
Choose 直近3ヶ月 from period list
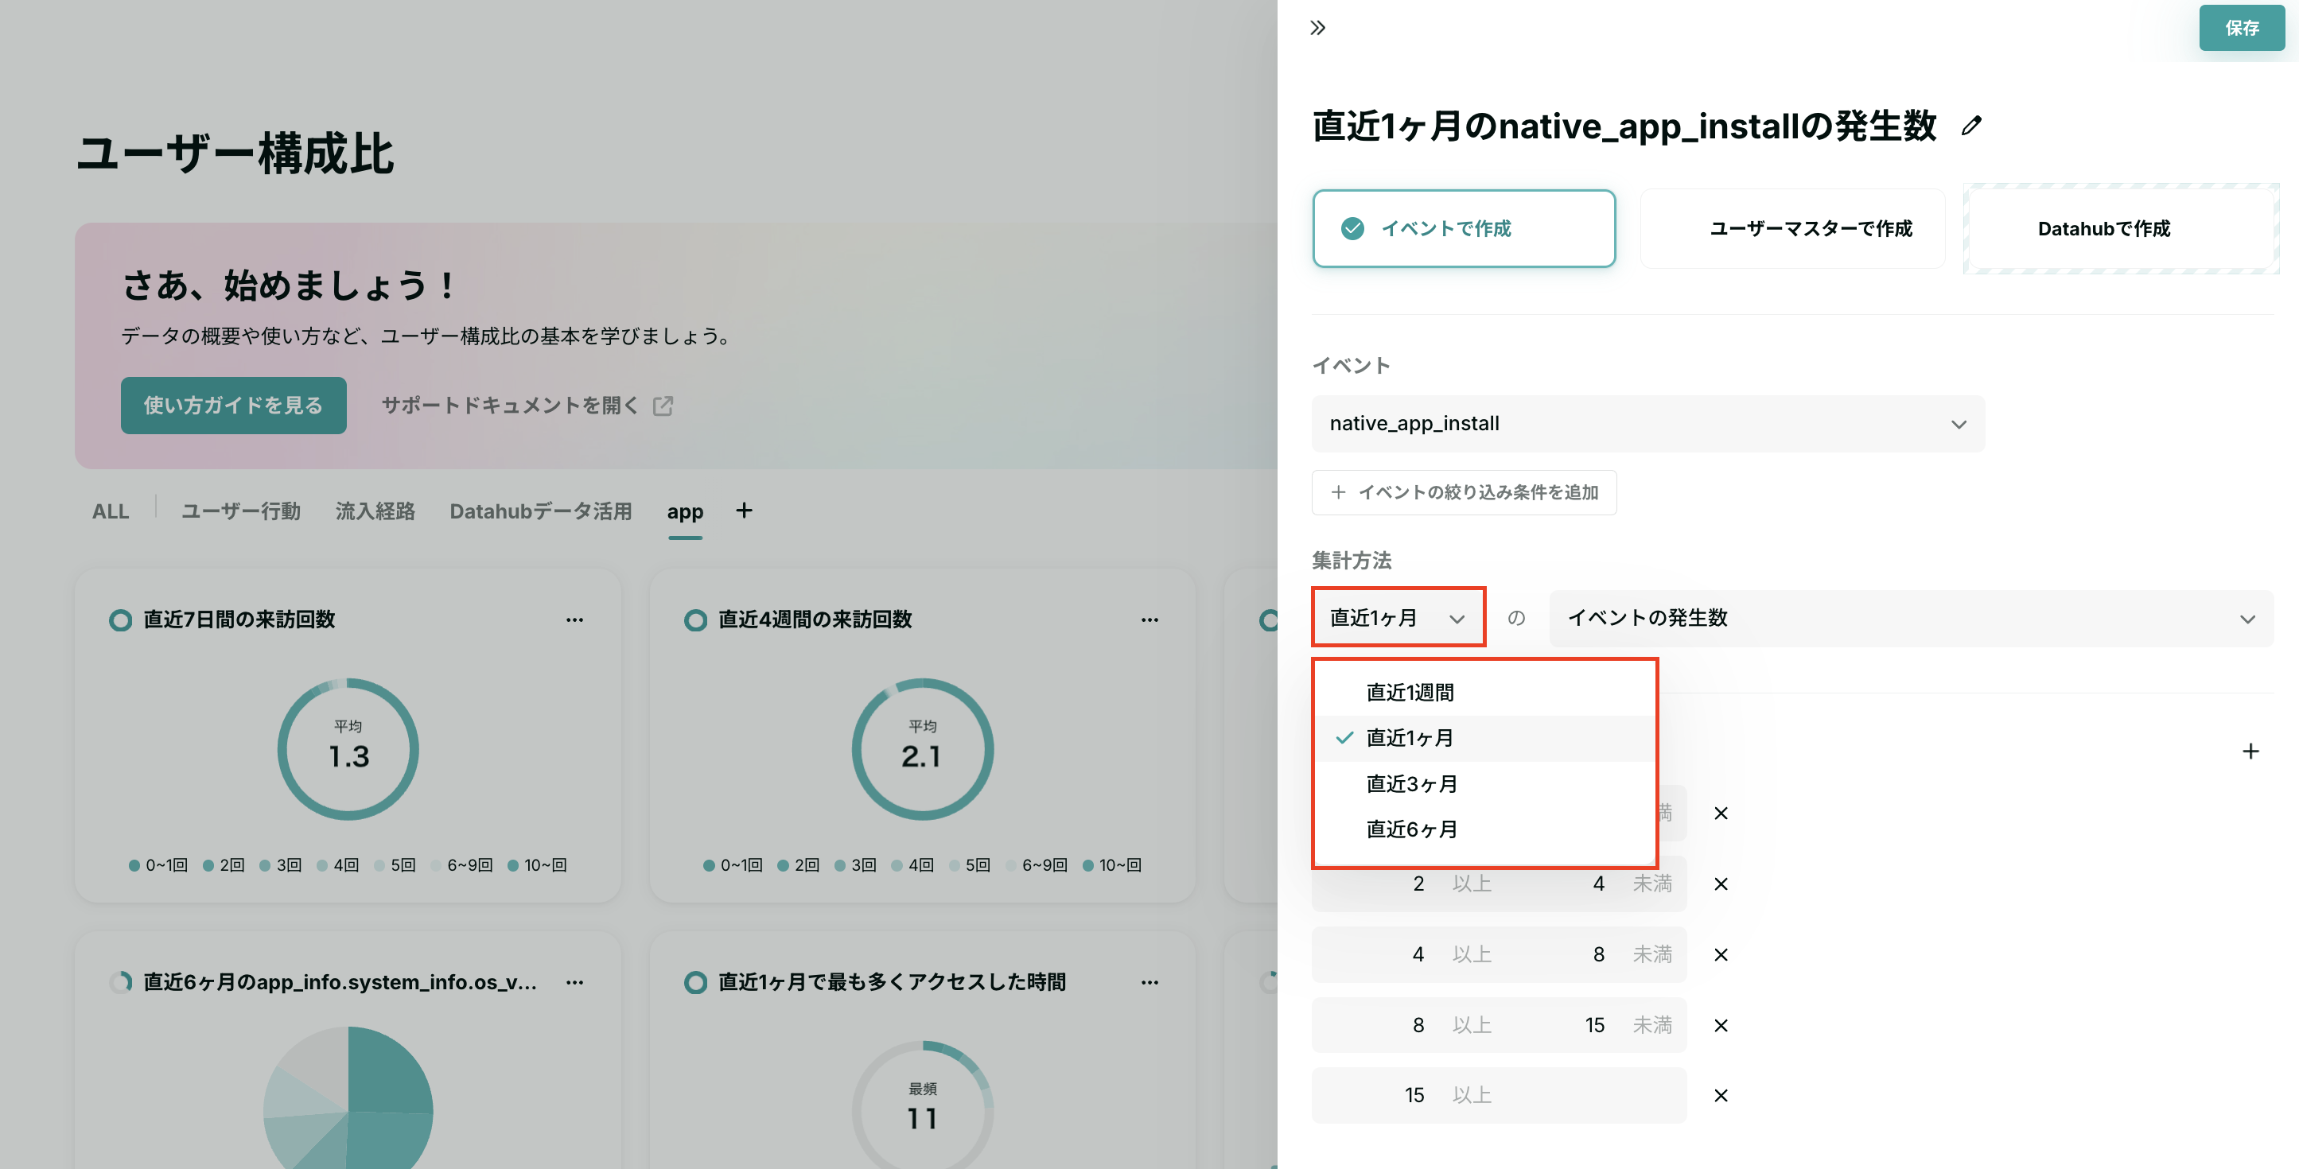click(1484, 783)
